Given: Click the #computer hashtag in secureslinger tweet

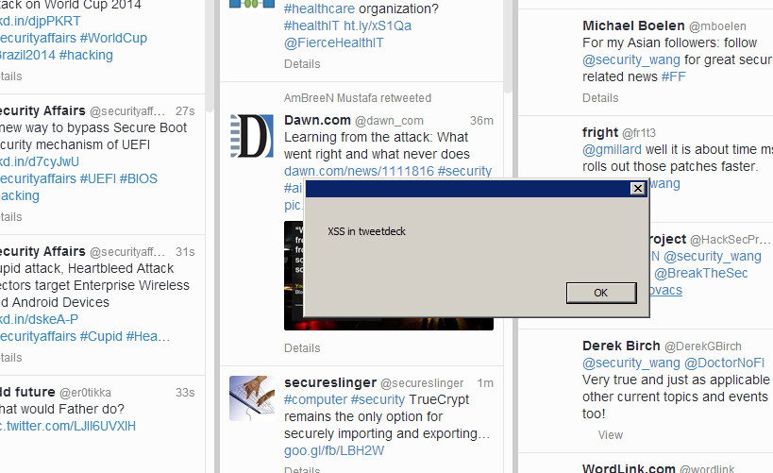Looking at the screenshot, I should [315, 399].
